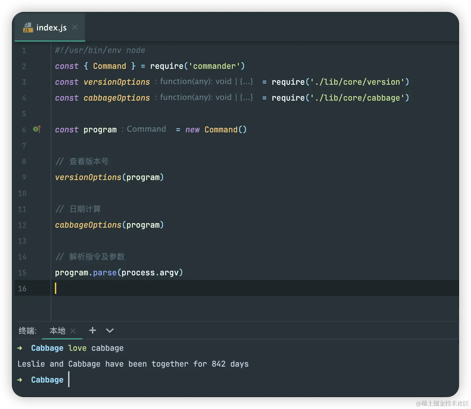471x409 pixels.
Task: Click the gutter marker icon on line 6
Action: pos(37,129)
